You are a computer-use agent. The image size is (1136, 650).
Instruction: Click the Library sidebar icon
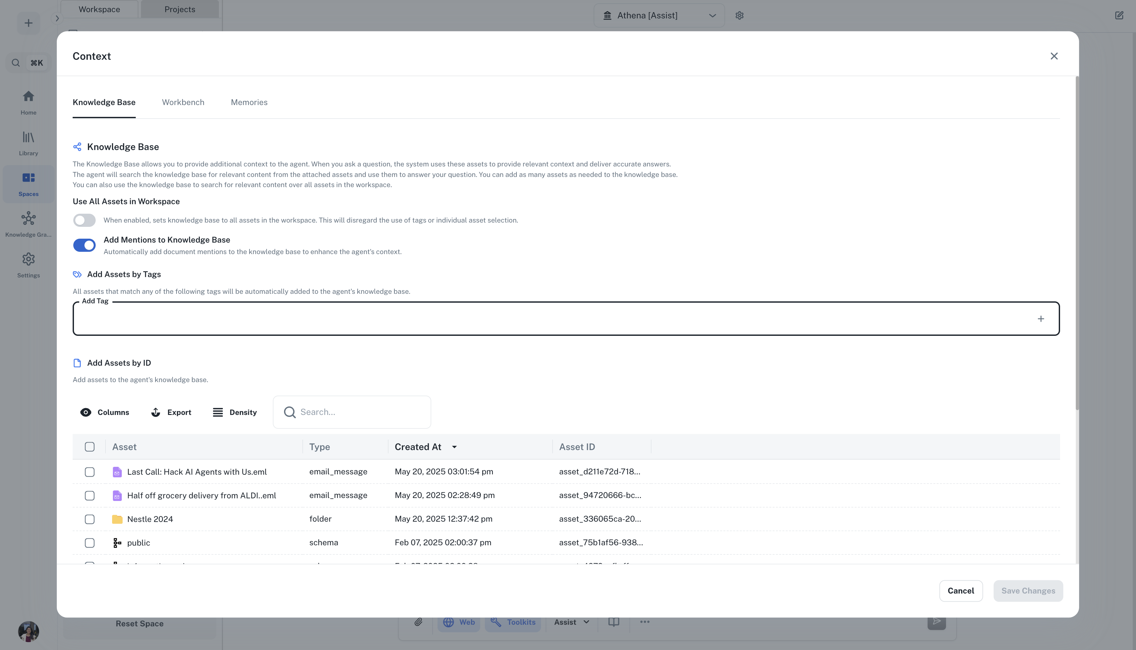(x=28, y=142)
